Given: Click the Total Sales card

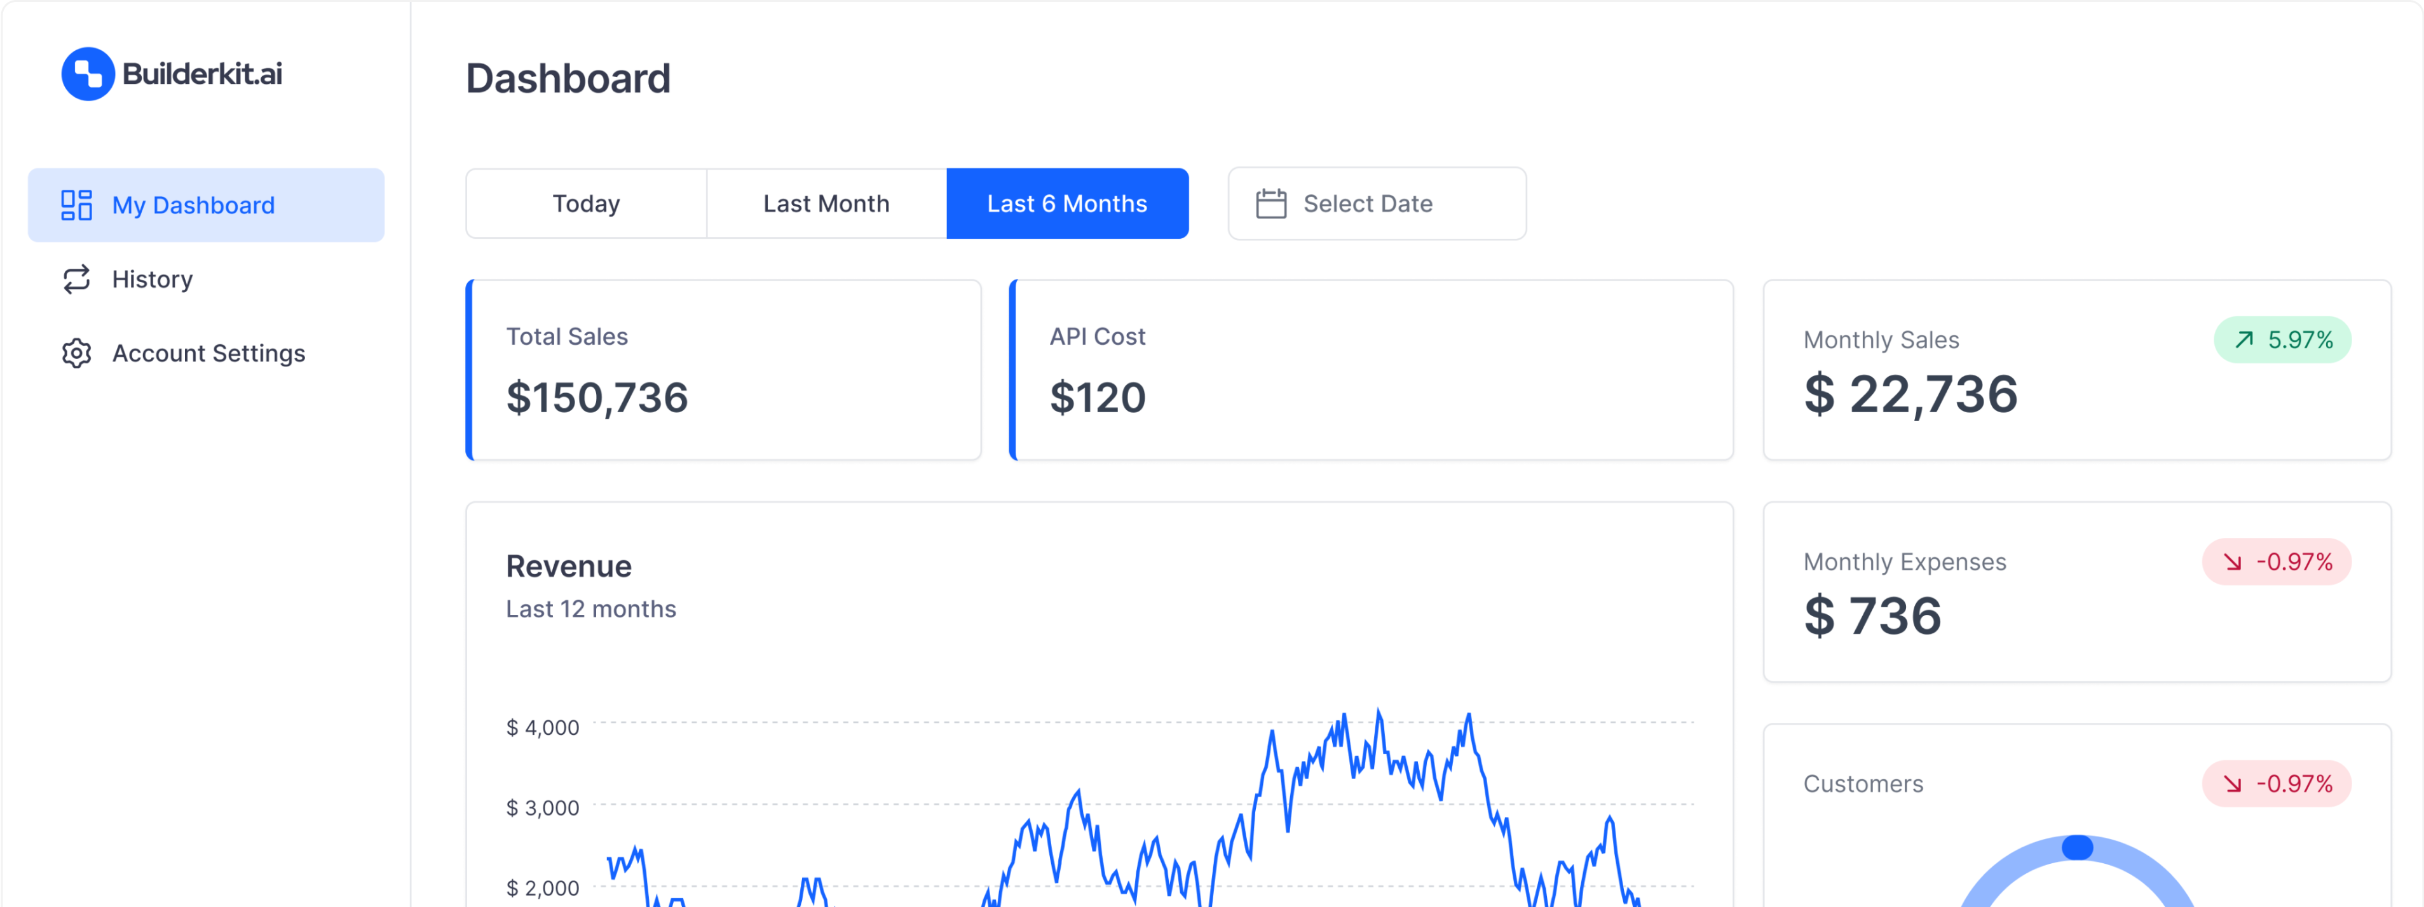Looking at the screenshot, I should tap(725, 370).
